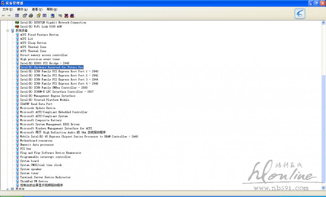This screenshot has height=197, width=326.
Task: Select 'Plug and Play Software Device Enumerator'
Action: (x=51, y=153)
